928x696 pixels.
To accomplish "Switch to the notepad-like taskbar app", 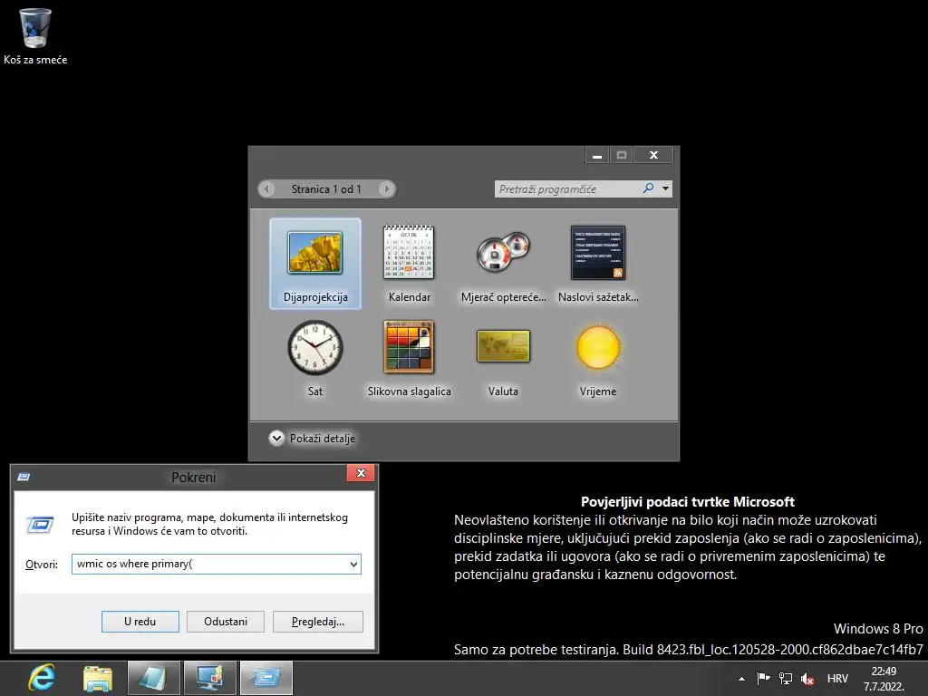I will (154, 678).
